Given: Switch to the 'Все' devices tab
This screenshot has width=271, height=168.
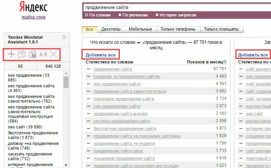Looking at the screenshot, I should tap(89, 29).
